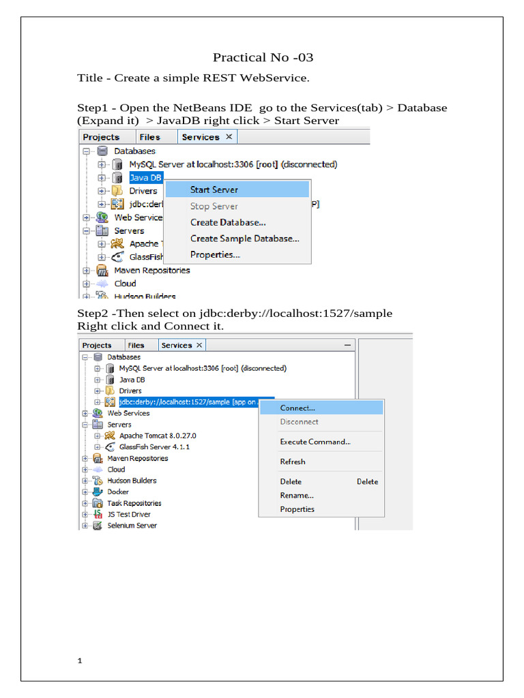Switch to Files tab in second screenshot

(136, 346)
